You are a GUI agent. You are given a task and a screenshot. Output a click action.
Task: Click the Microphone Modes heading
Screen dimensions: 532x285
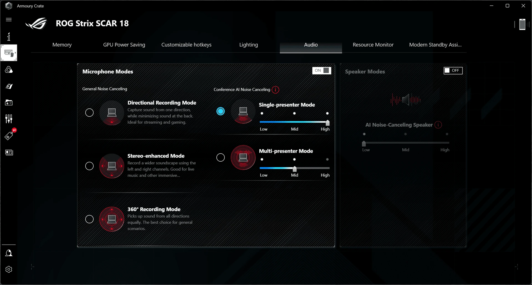coord(108,72)
